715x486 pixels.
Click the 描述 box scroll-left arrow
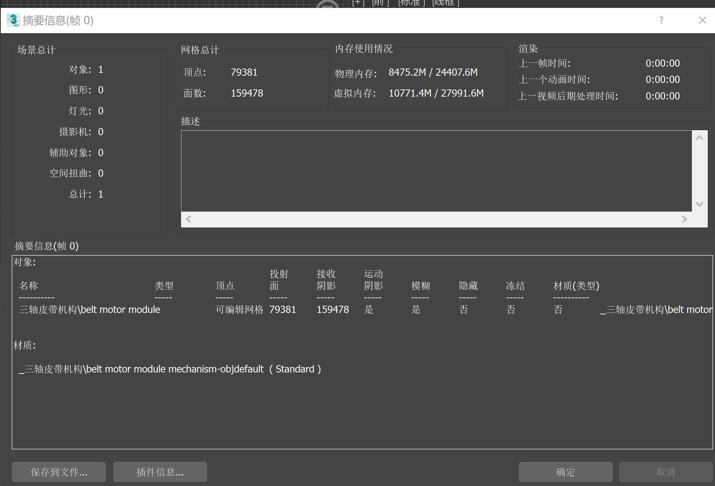(188, 219)
